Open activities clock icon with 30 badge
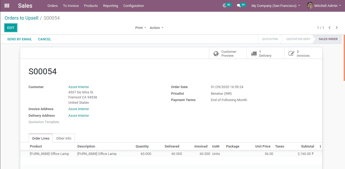This screenshot has width=345, height=169. [227, 5]
